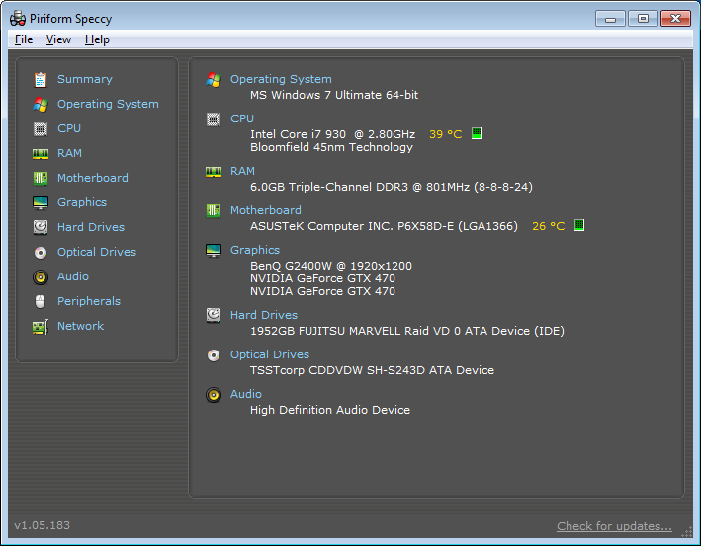Click the disc icon beside Optical Drives heading in summary
The width and height of the screenshot is (701, 546).
[x=214, y=355]
